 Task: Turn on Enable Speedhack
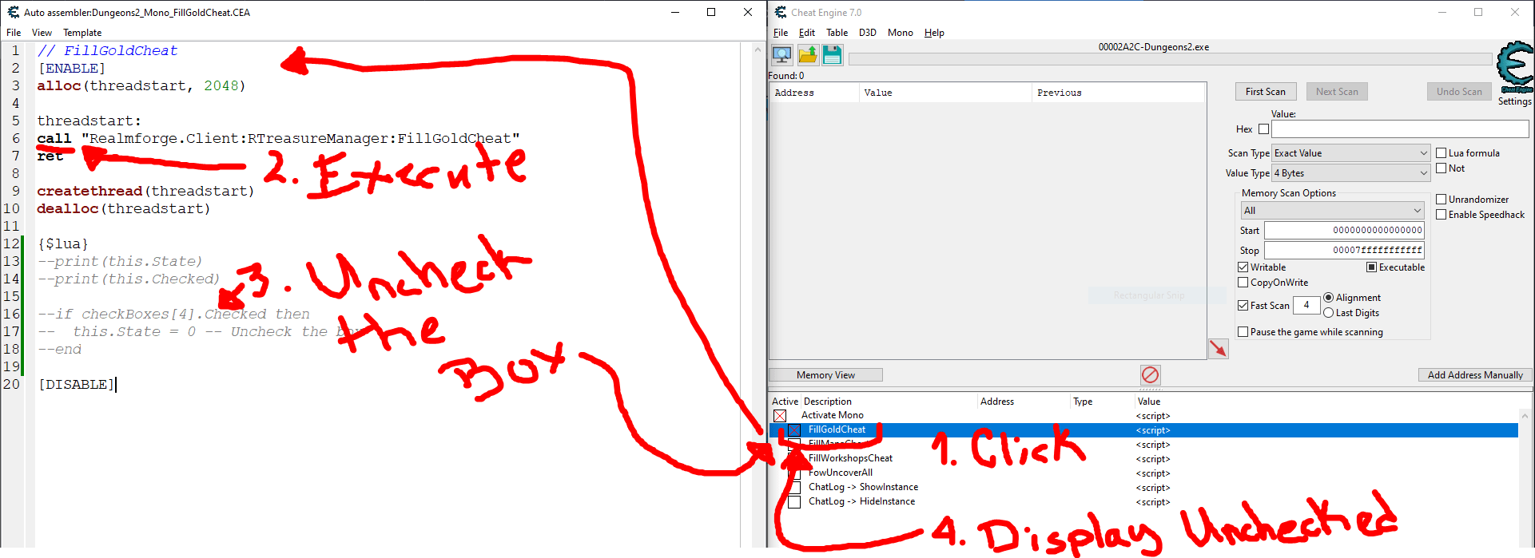1442,215
